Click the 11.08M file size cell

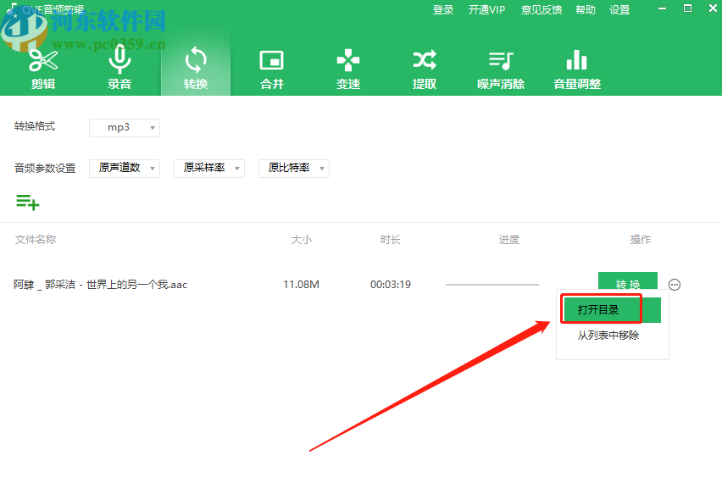coord(301,285)
